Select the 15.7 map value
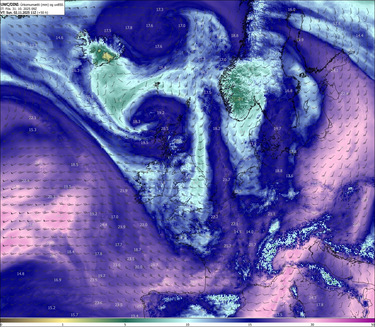 [74, 315]
